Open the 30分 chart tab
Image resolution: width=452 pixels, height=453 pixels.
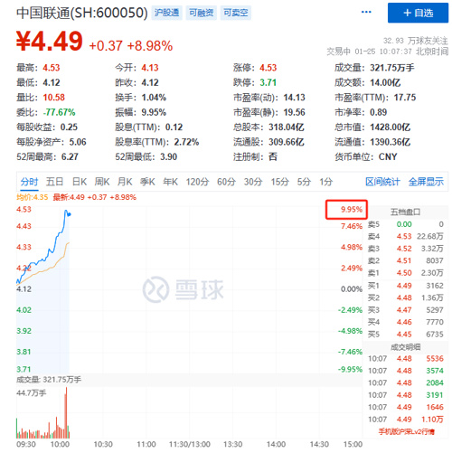(253, 182)
